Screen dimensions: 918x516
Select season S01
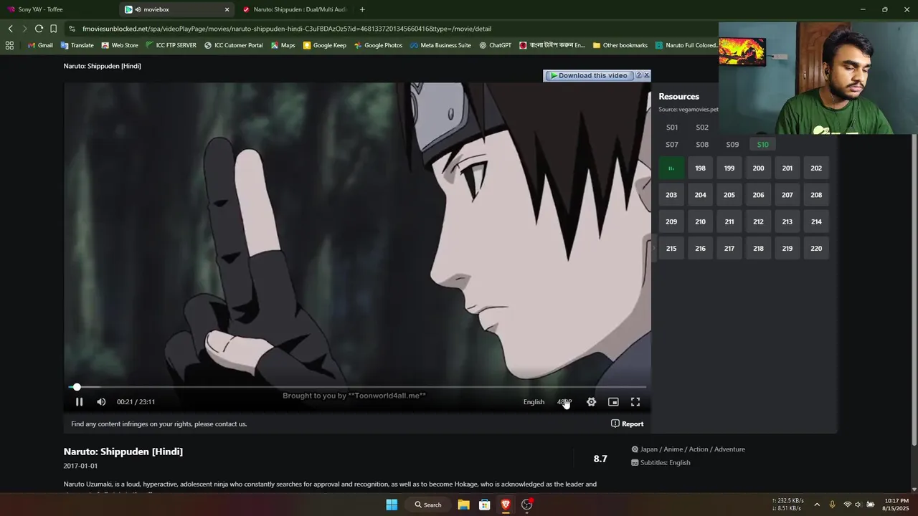click(672, 128)
